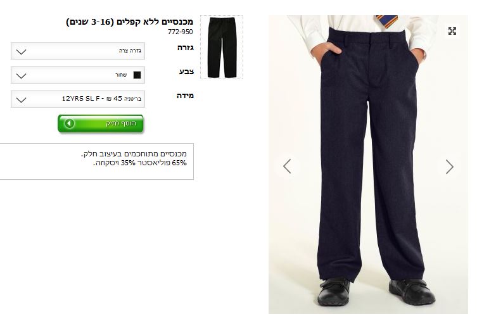Add item to bag with הוסף לתיק
The width and height of the screenshot is (477, 321).
click(x=100, y=123)
